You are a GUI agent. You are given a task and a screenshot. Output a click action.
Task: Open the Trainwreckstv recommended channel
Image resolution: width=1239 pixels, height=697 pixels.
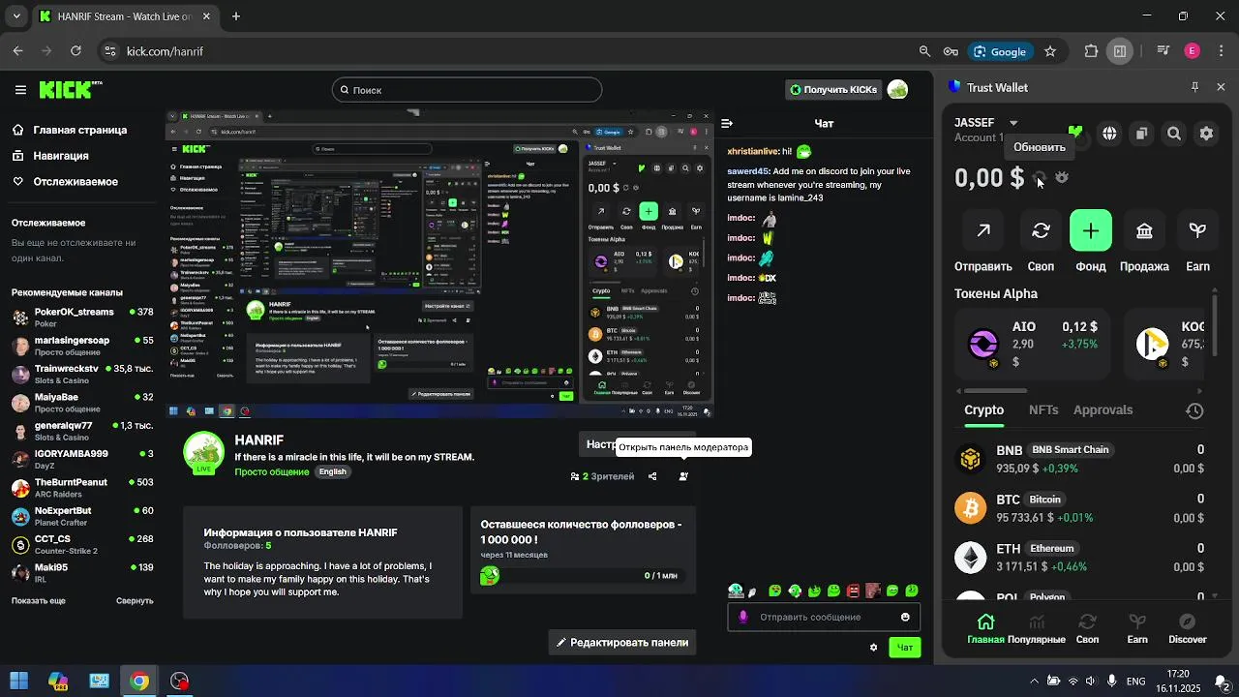[x=82, y=374]
